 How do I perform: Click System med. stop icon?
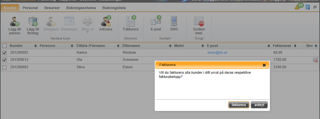tap(199, 21)
